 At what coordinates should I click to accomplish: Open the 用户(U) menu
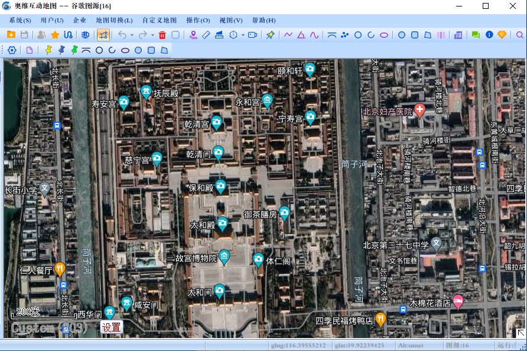click(x=52, y=21)
